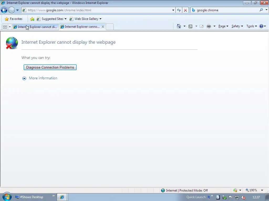Image resolution: width=269 pixels, height=201 pixels.
Task: Click the Back navigation button
Action: coord(4,10)
